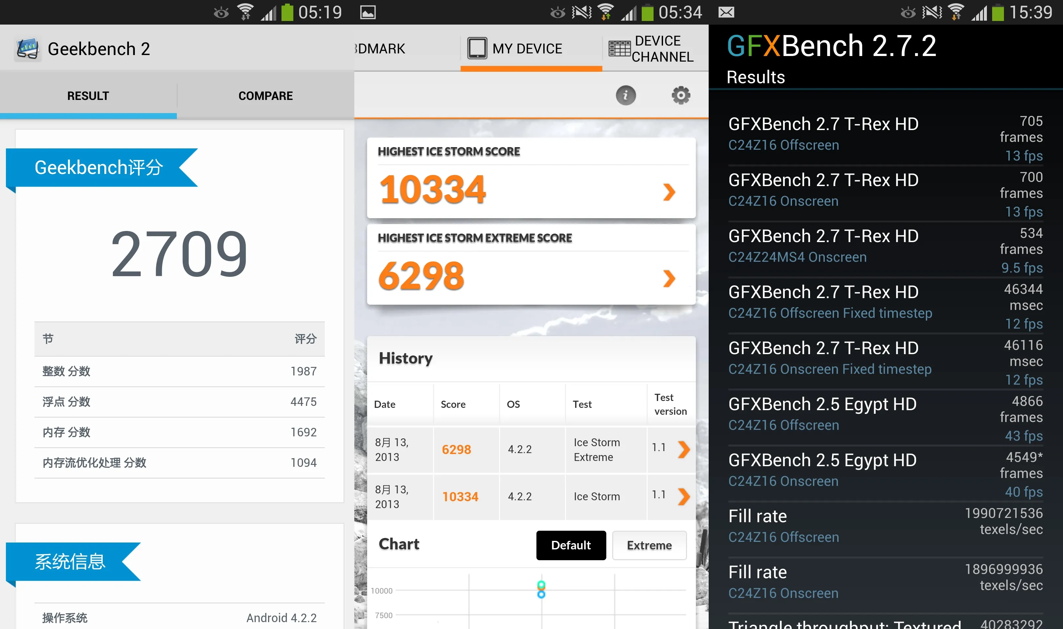Tap the Geekbench overall score 2709
This screenshot has width=1063, height=629.
click(179, 254)
